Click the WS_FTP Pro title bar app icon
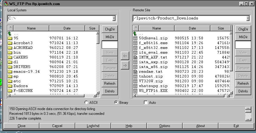 [x=6, y=4]
